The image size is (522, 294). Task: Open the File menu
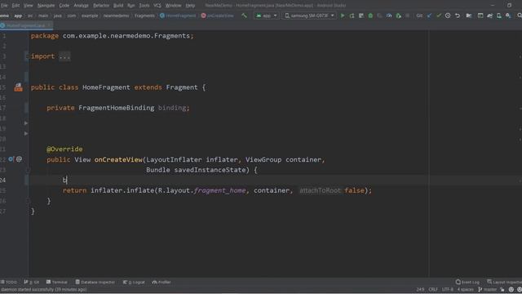[x=4, y=6]
